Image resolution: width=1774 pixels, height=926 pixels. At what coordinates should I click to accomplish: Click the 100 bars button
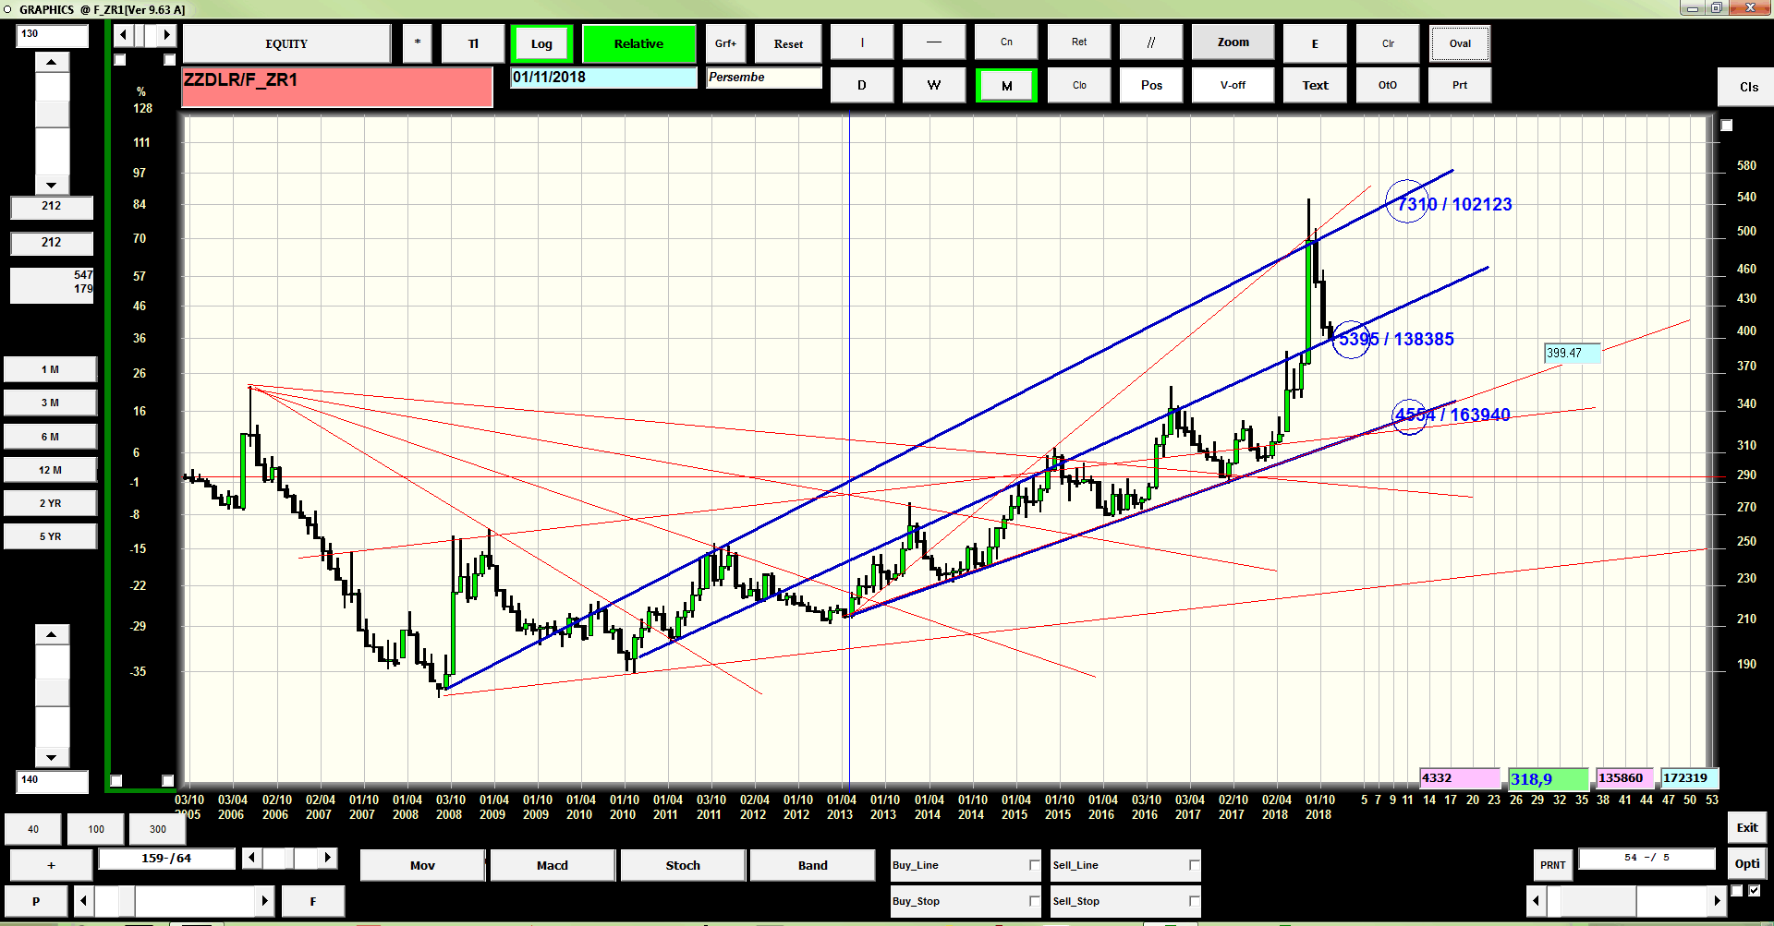pos(96,829)
